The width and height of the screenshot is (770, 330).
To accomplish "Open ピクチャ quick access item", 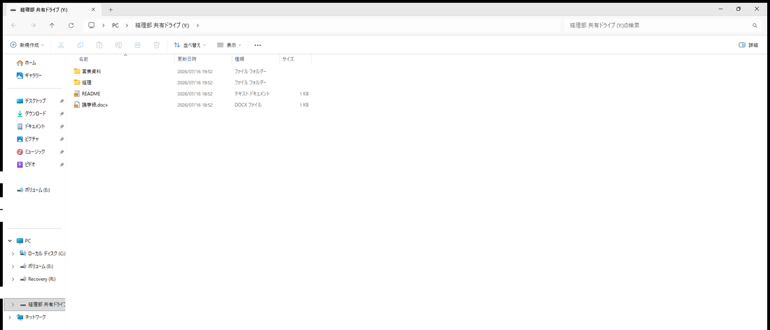I will [28, 139].
